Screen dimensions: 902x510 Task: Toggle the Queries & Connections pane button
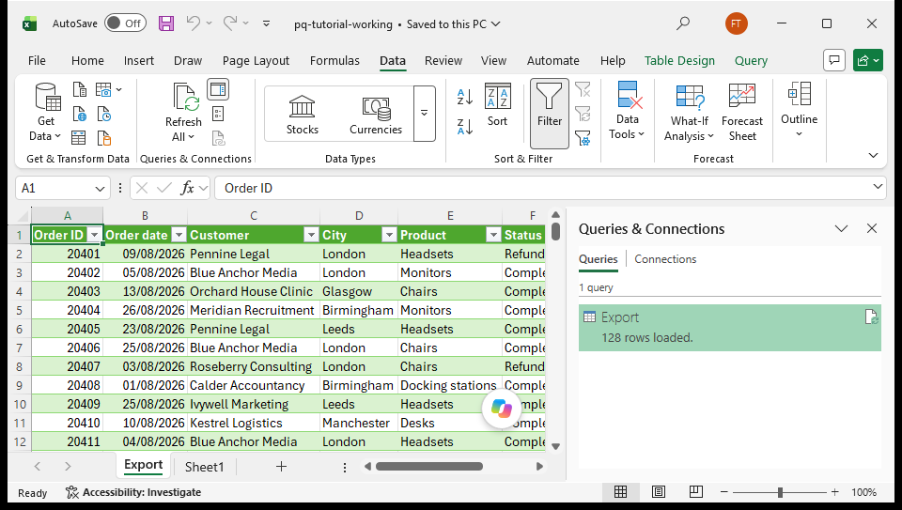click(x=218, y=89)
